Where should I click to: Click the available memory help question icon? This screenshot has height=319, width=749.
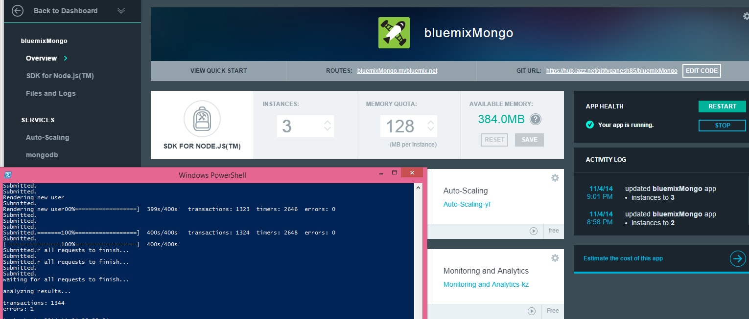[536, 119]
